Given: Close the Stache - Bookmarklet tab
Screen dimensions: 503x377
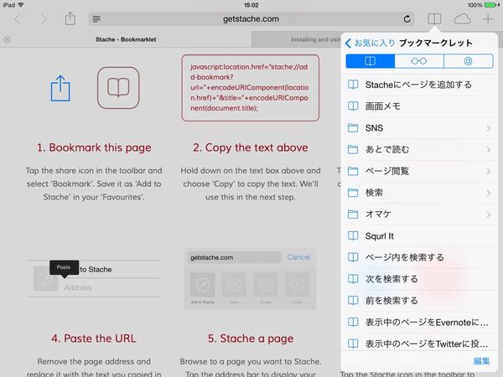Looking at the screenshot, I should point(7,39).
